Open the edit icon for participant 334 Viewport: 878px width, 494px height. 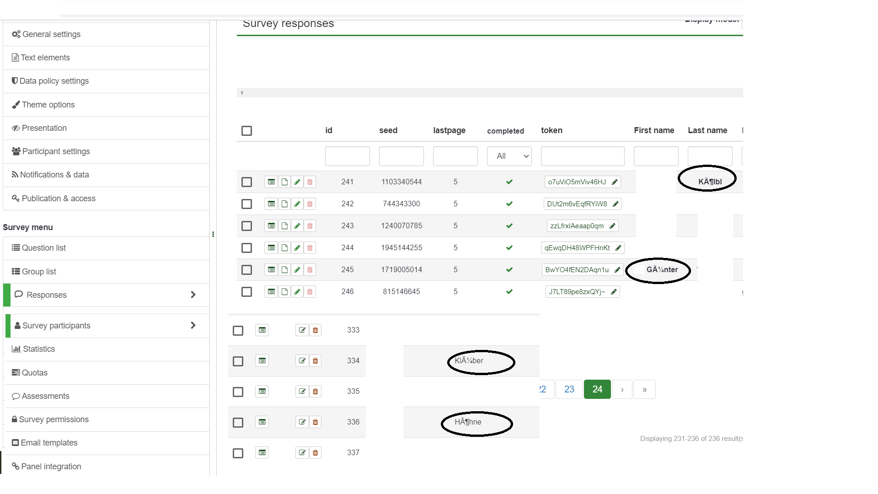click(x=302, y=360)
